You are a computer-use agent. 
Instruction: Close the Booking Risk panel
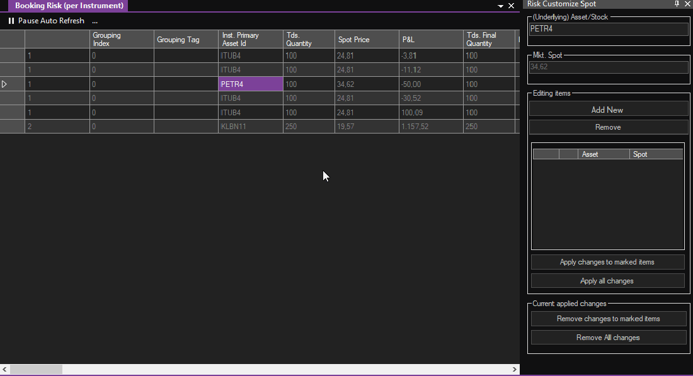point(512,6)
